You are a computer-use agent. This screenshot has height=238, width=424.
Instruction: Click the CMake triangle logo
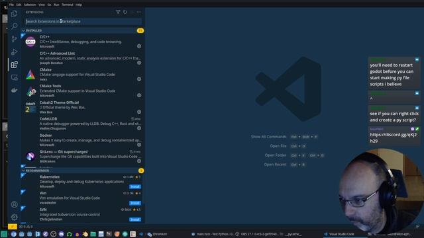point(30,75)
